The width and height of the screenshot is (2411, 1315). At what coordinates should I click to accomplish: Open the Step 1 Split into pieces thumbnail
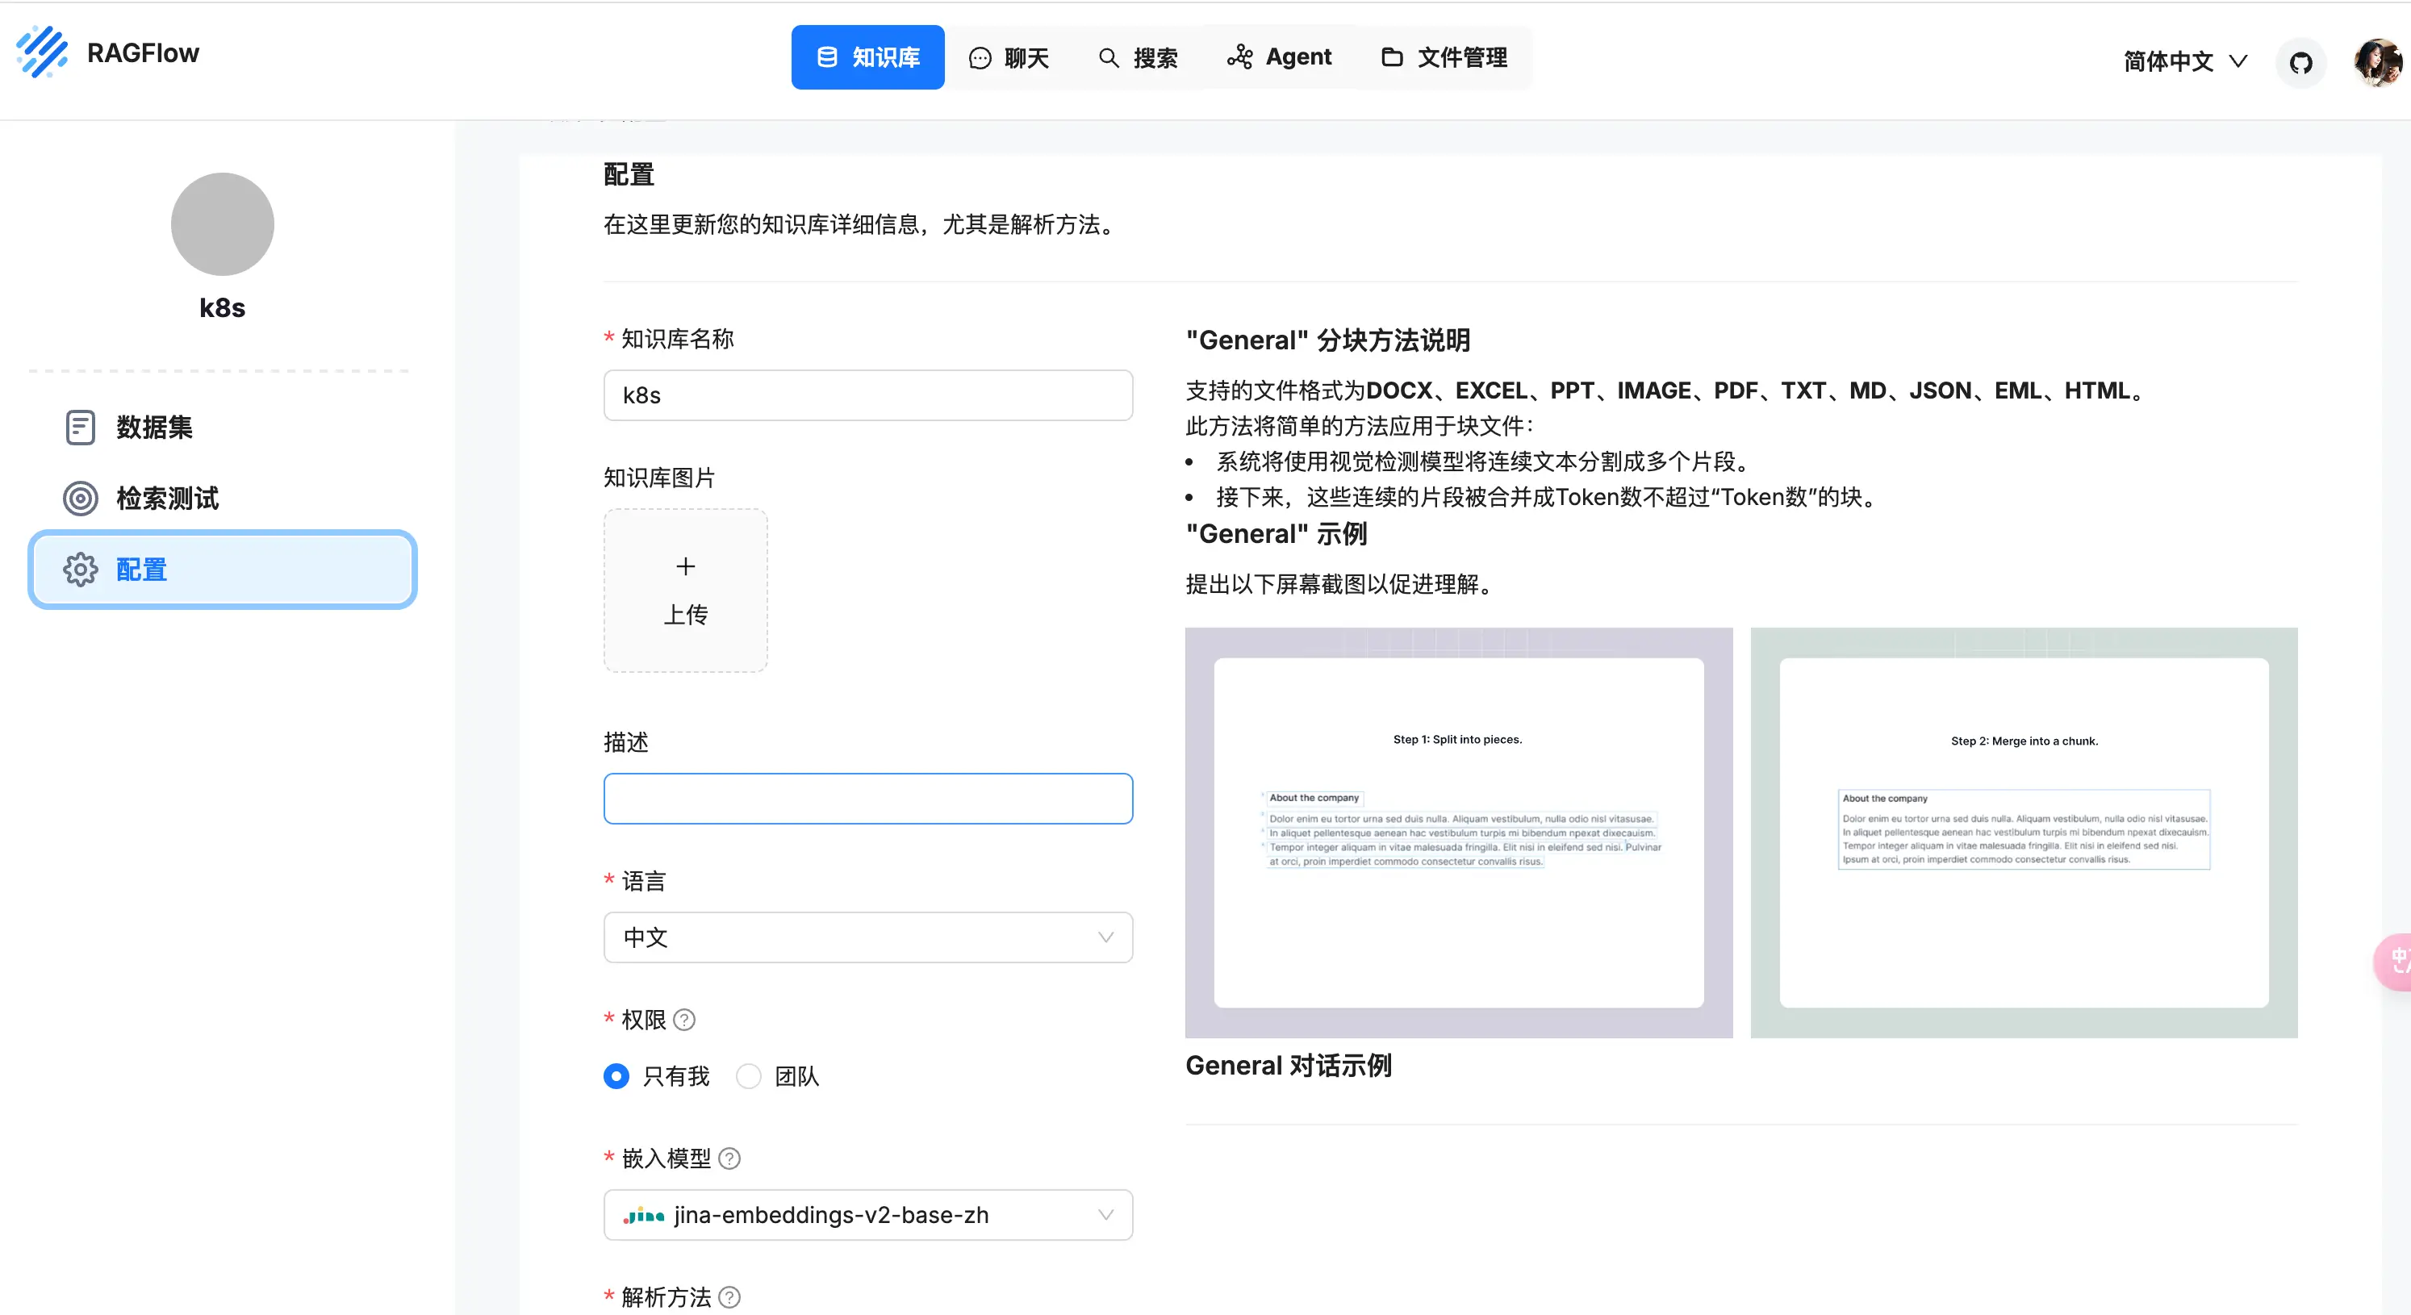click(1459, 832)
